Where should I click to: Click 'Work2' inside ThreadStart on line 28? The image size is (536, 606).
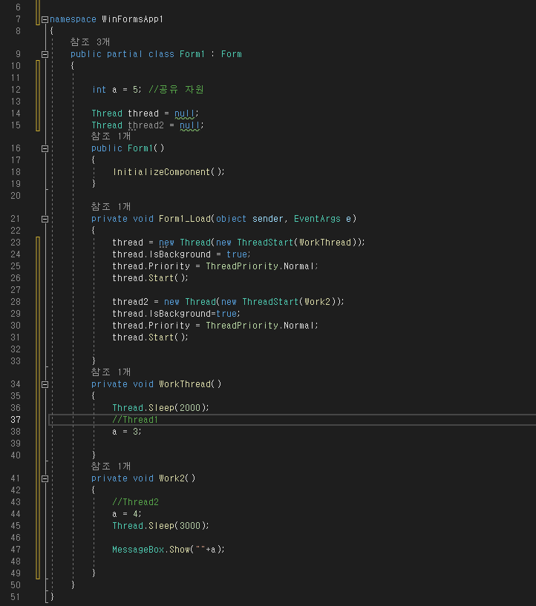[318, 302]
